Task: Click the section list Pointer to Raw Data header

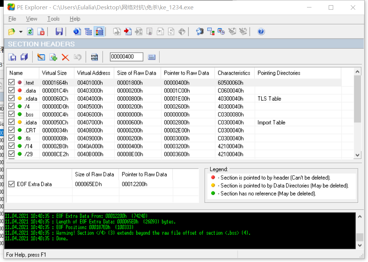Action: (x=188, y=73)
